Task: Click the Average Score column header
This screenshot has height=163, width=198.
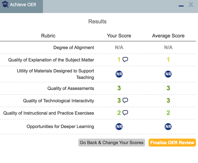Action: click(x=168, y=36)
